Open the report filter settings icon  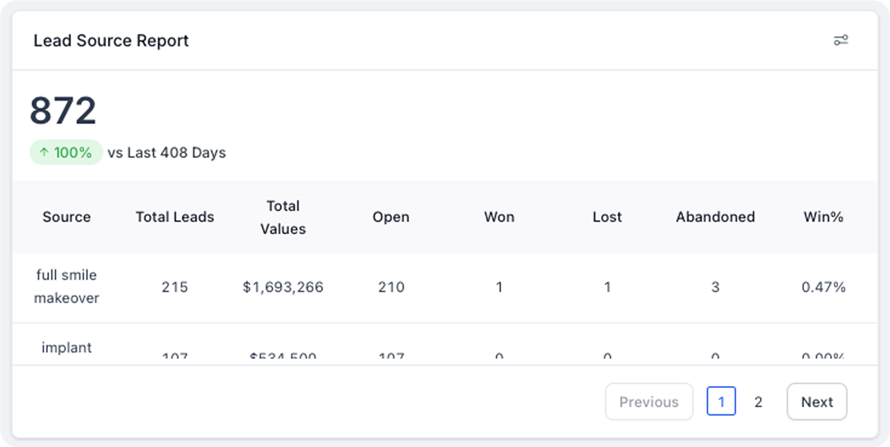coord(841,40)
